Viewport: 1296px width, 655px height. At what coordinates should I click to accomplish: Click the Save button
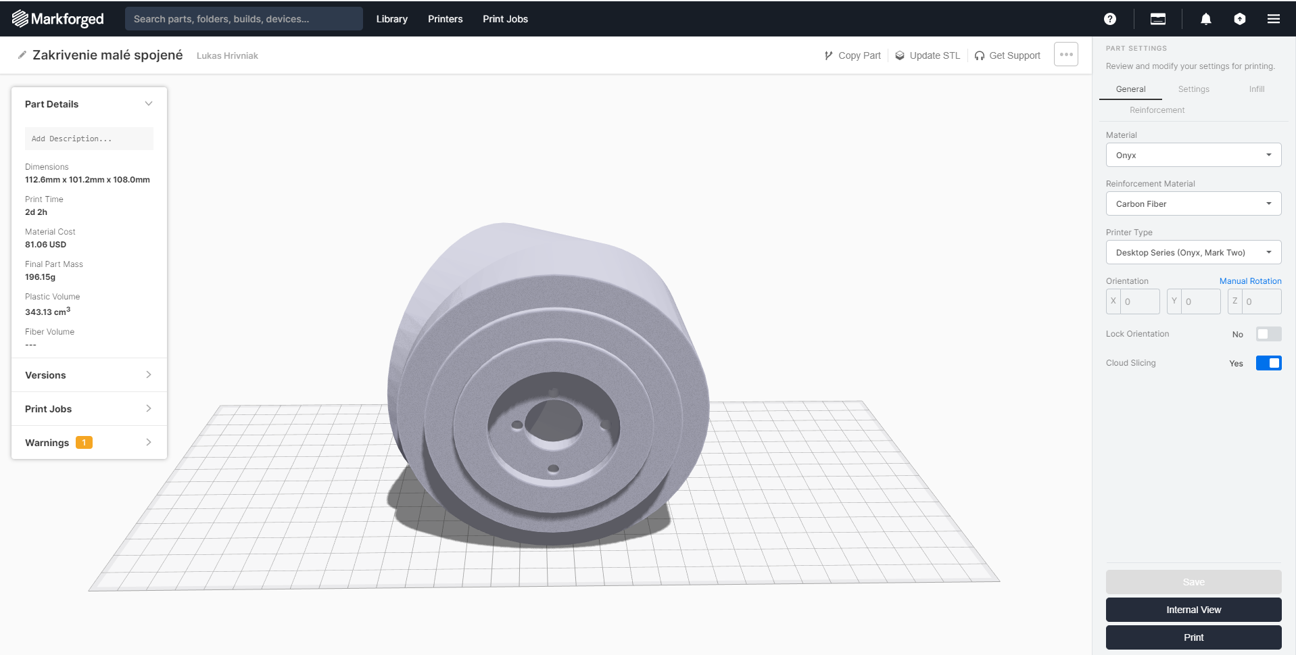click(1193, 582)
